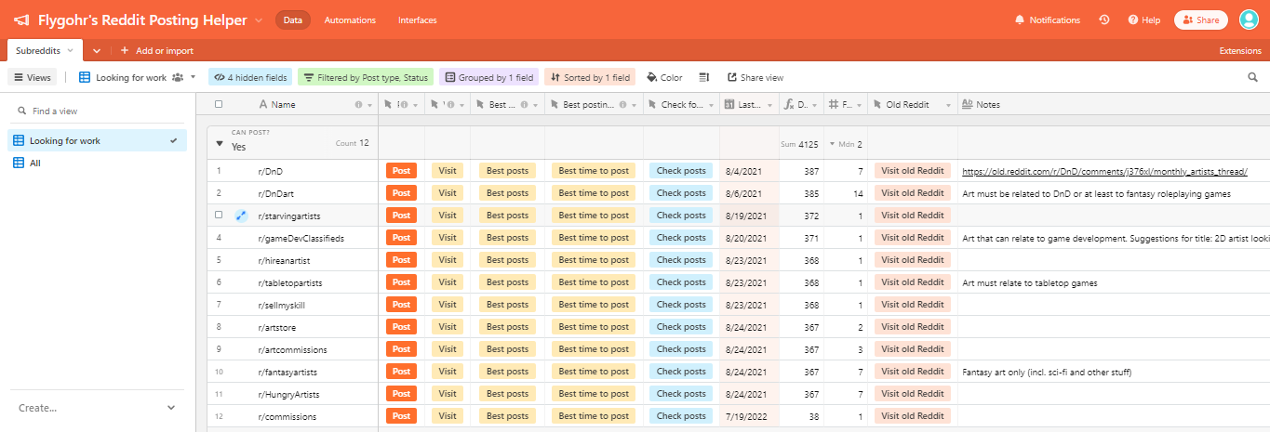Click Check posts for r/gameDevClassifieds

[x=681, y=238]
